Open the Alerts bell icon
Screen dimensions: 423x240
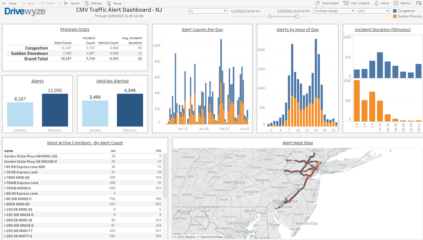point(377,3)
